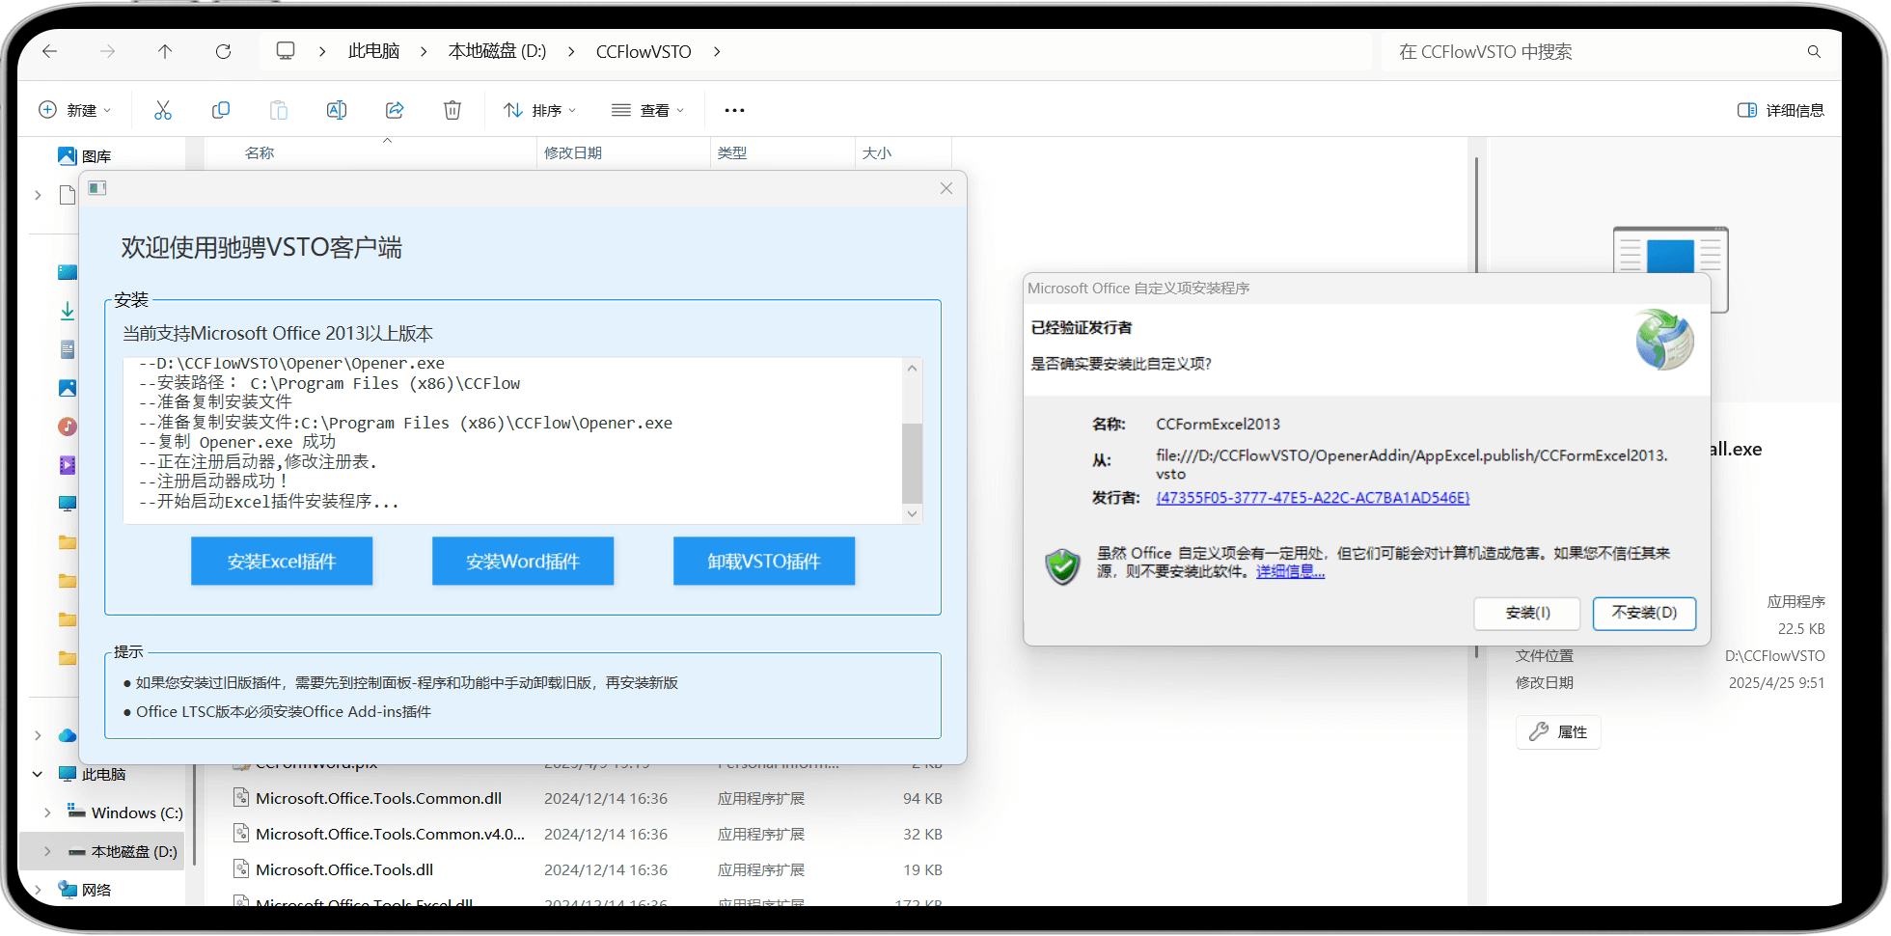Viewport: 1891px width, 936px height.
Task: Select CCFlowVSTO in address breadcrumb
Action: click(644, 52)
